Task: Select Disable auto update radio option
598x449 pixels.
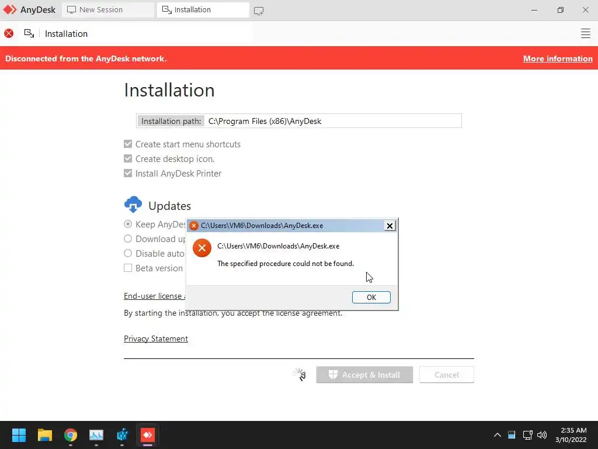Action: [128, 253]
